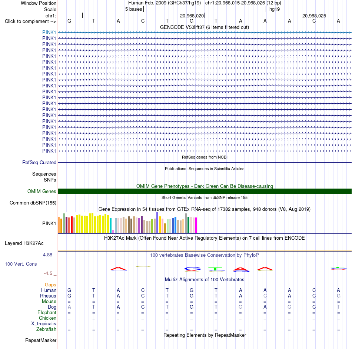Click 100 vertebrates Basewise Conservation by PhyloP title

204,255
